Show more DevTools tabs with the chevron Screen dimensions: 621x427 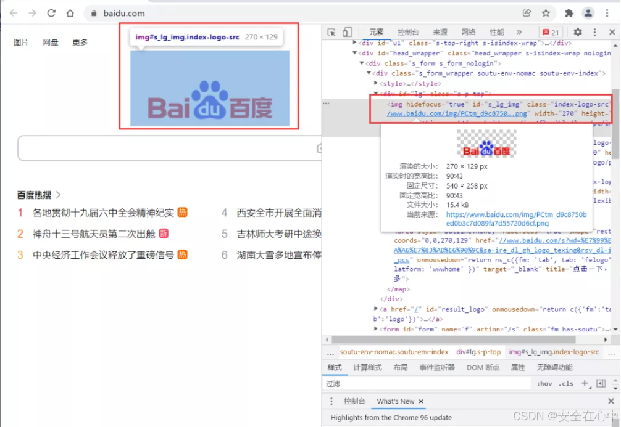[519, 32]
